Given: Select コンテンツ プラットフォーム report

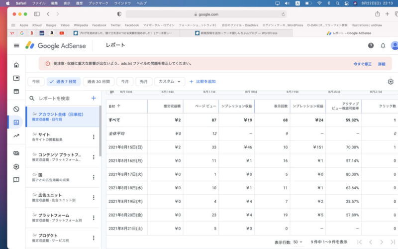Looking at the screenshot, I should [x=63, y=157].
